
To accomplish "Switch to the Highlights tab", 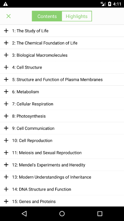I will tap(77, 16).
